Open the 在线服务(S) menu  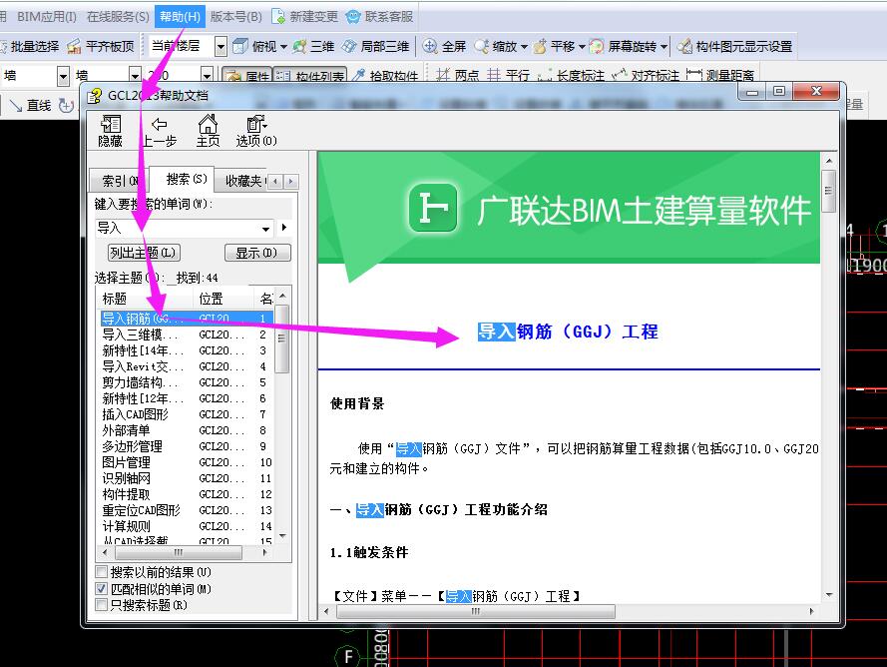(x=118, y=16)
